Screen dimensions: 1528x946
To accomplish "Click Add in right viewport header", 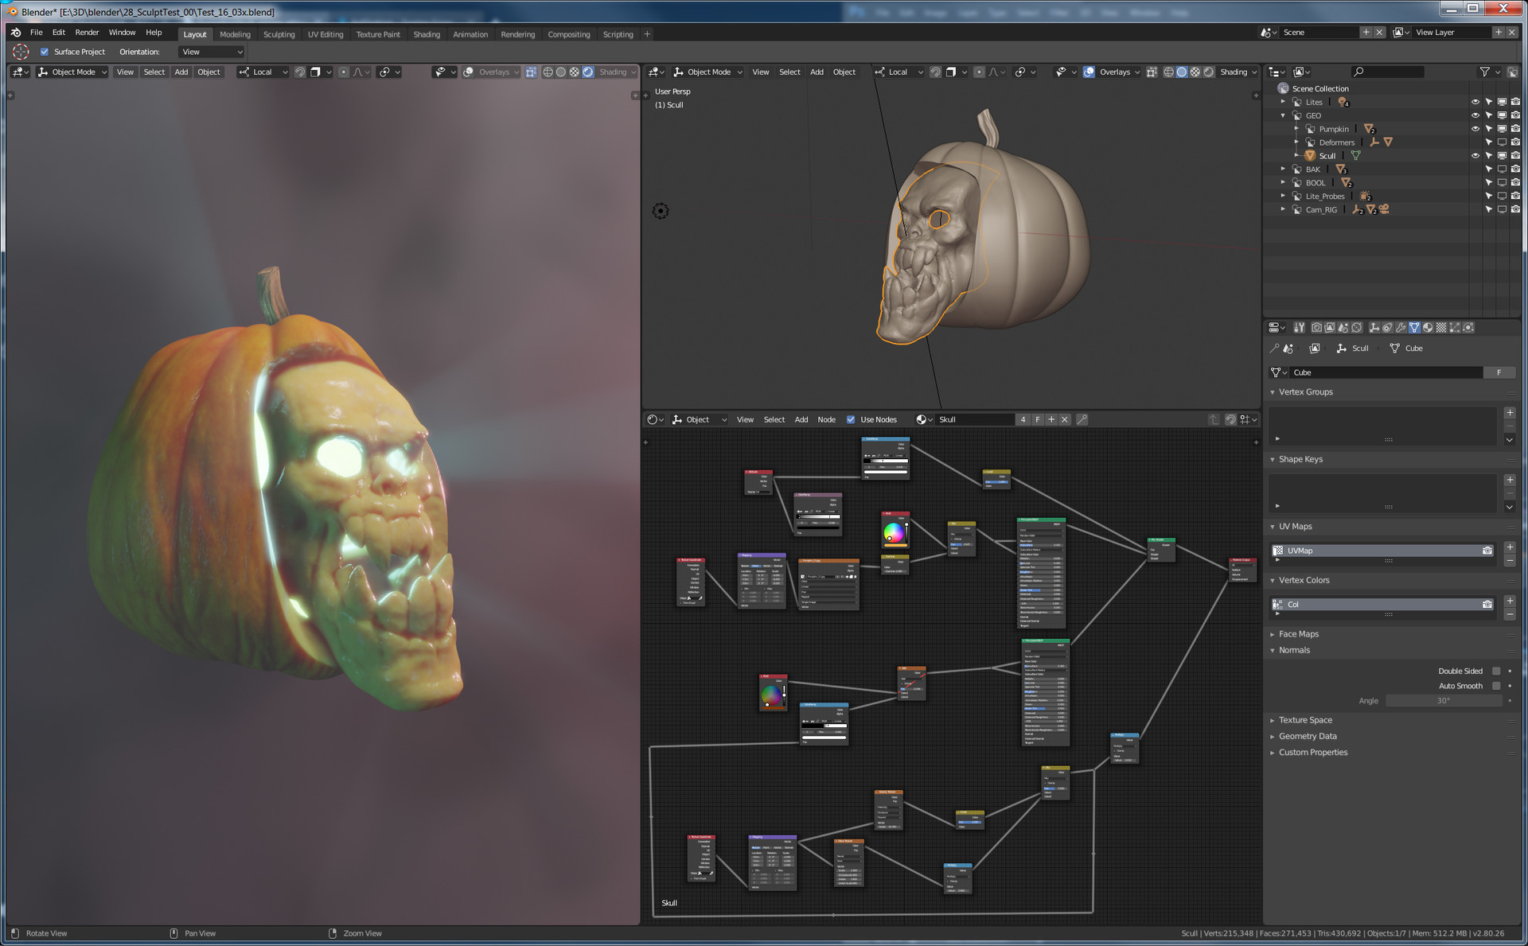I will (817, 72).
